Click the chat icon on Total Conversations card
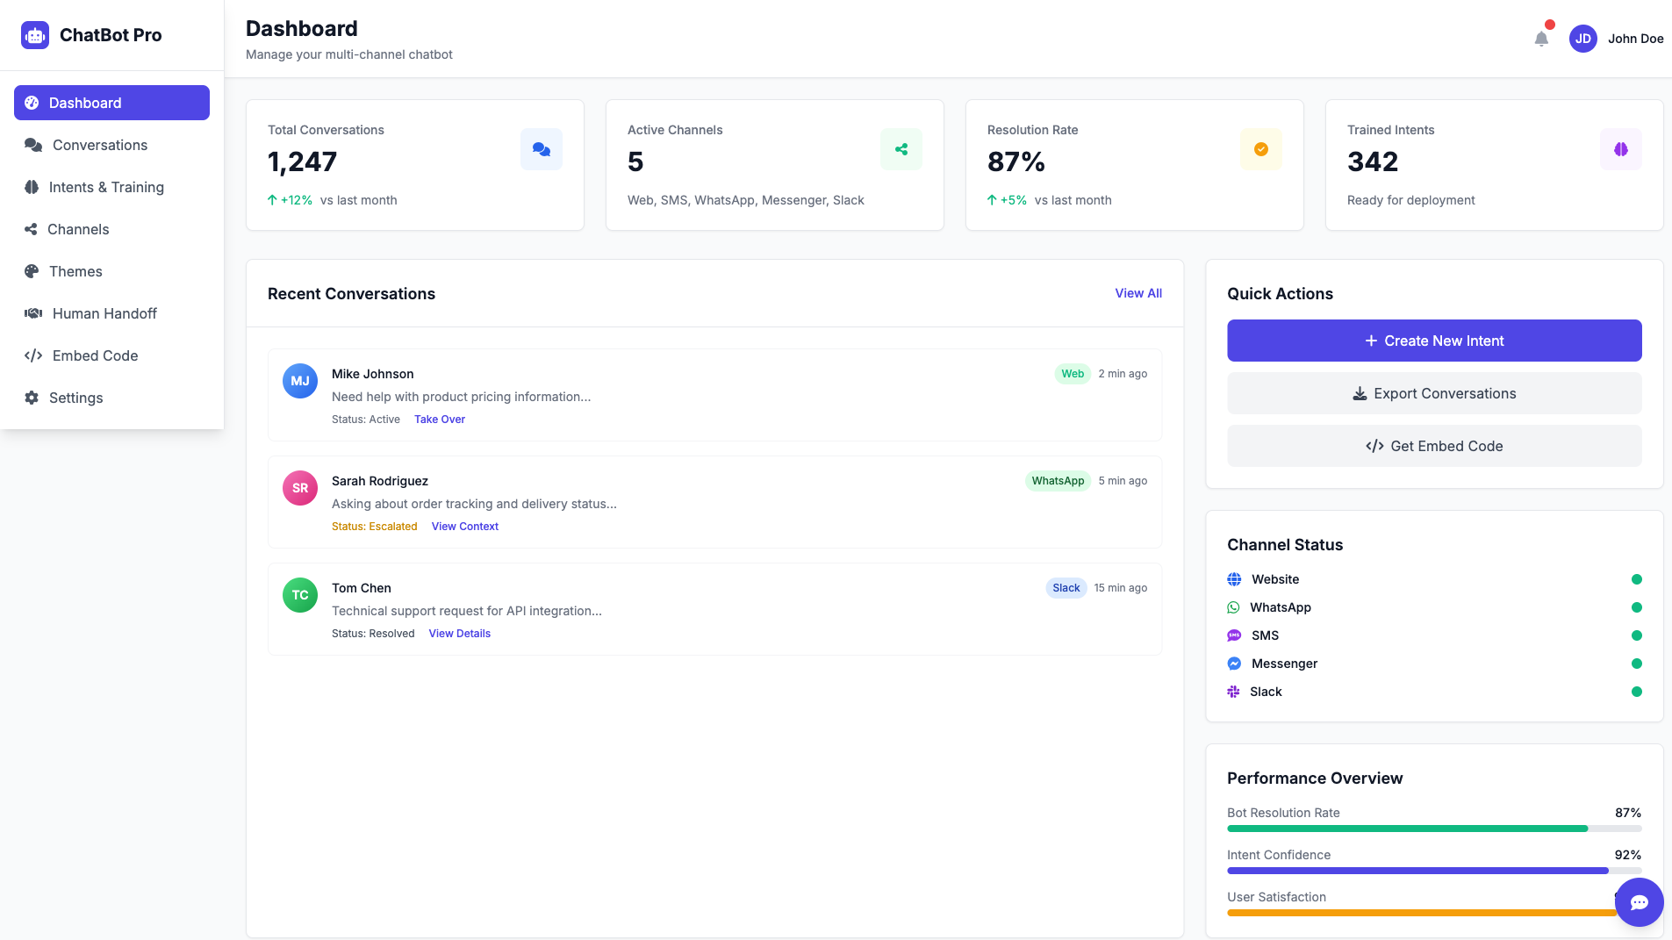1672x940 pixels. coord(541,149)
